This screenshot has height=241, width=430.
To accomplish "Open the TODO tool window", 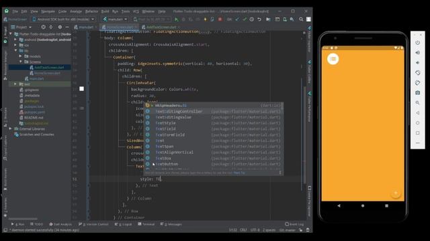I will (36, 224).
